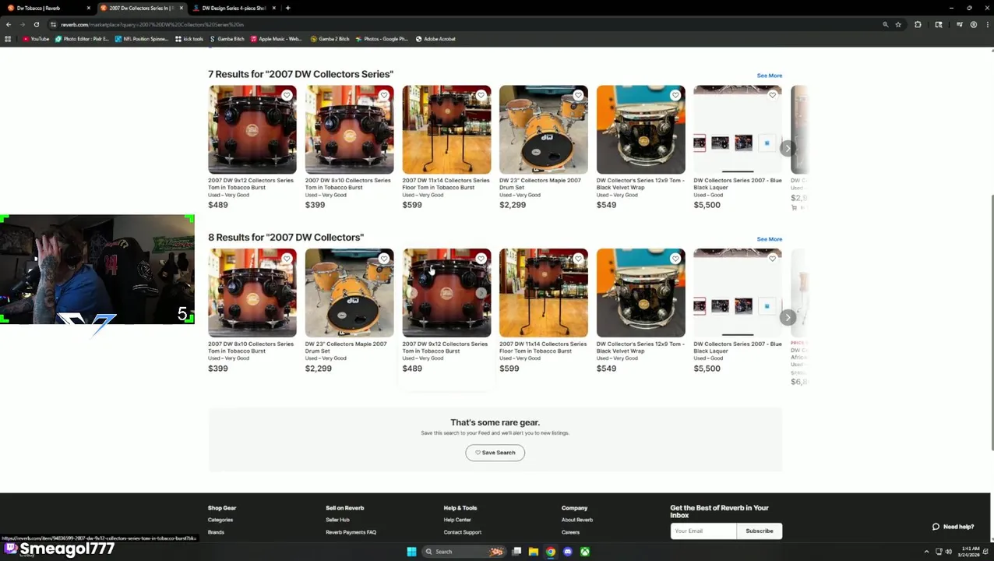The height and width of the screenshot is (561, 994).
Task: Favorite the $399 tom in the 2007 DW Collectors Series row
Action: coord(384,95)
